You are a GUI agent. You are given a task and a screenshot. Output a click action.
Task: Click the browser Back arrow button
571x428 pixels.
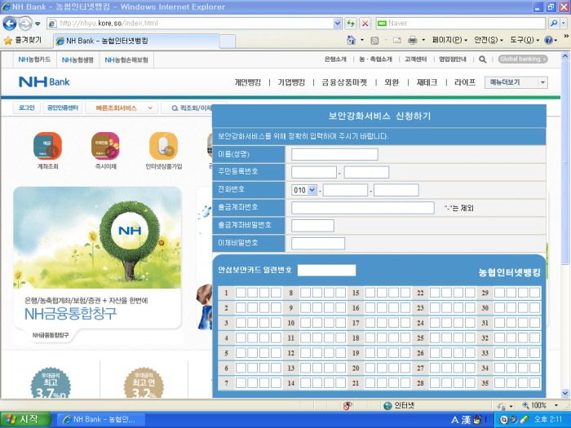pyautogui.click(x=10, y=24)
